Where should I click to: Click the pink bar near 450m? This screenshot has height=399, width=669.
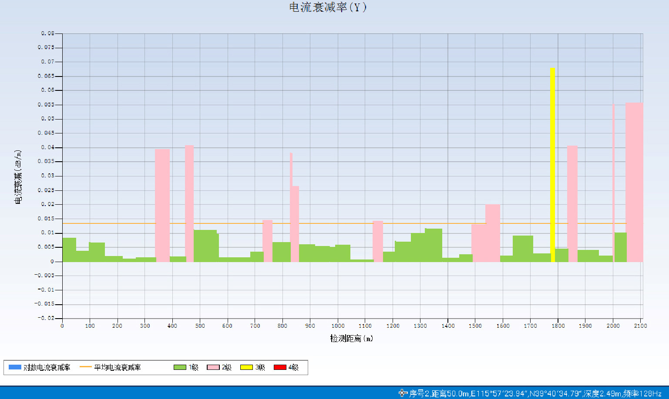[x=189, y=203]
